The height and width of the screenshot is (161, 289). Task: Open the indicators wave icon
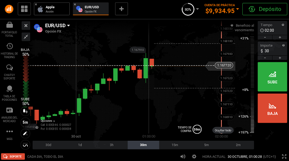pos(25,145)
